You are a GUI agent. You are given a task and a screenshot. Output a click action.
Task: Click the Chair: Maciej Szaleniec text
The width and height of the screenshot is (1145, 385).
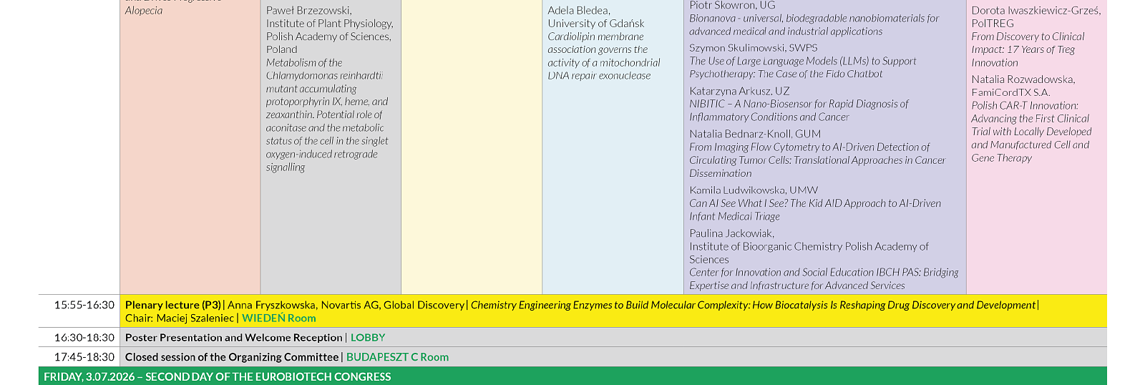(x=180, y=318)
